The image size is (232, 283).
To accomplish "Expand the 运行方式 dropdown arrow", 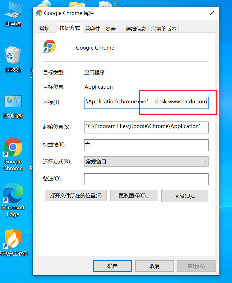I will (205, 161).
